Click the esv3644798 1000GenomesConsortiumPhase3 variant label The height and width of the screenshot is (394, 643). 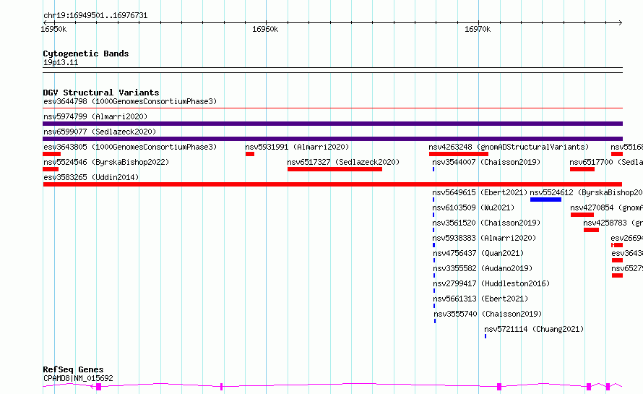pos(130,101)
